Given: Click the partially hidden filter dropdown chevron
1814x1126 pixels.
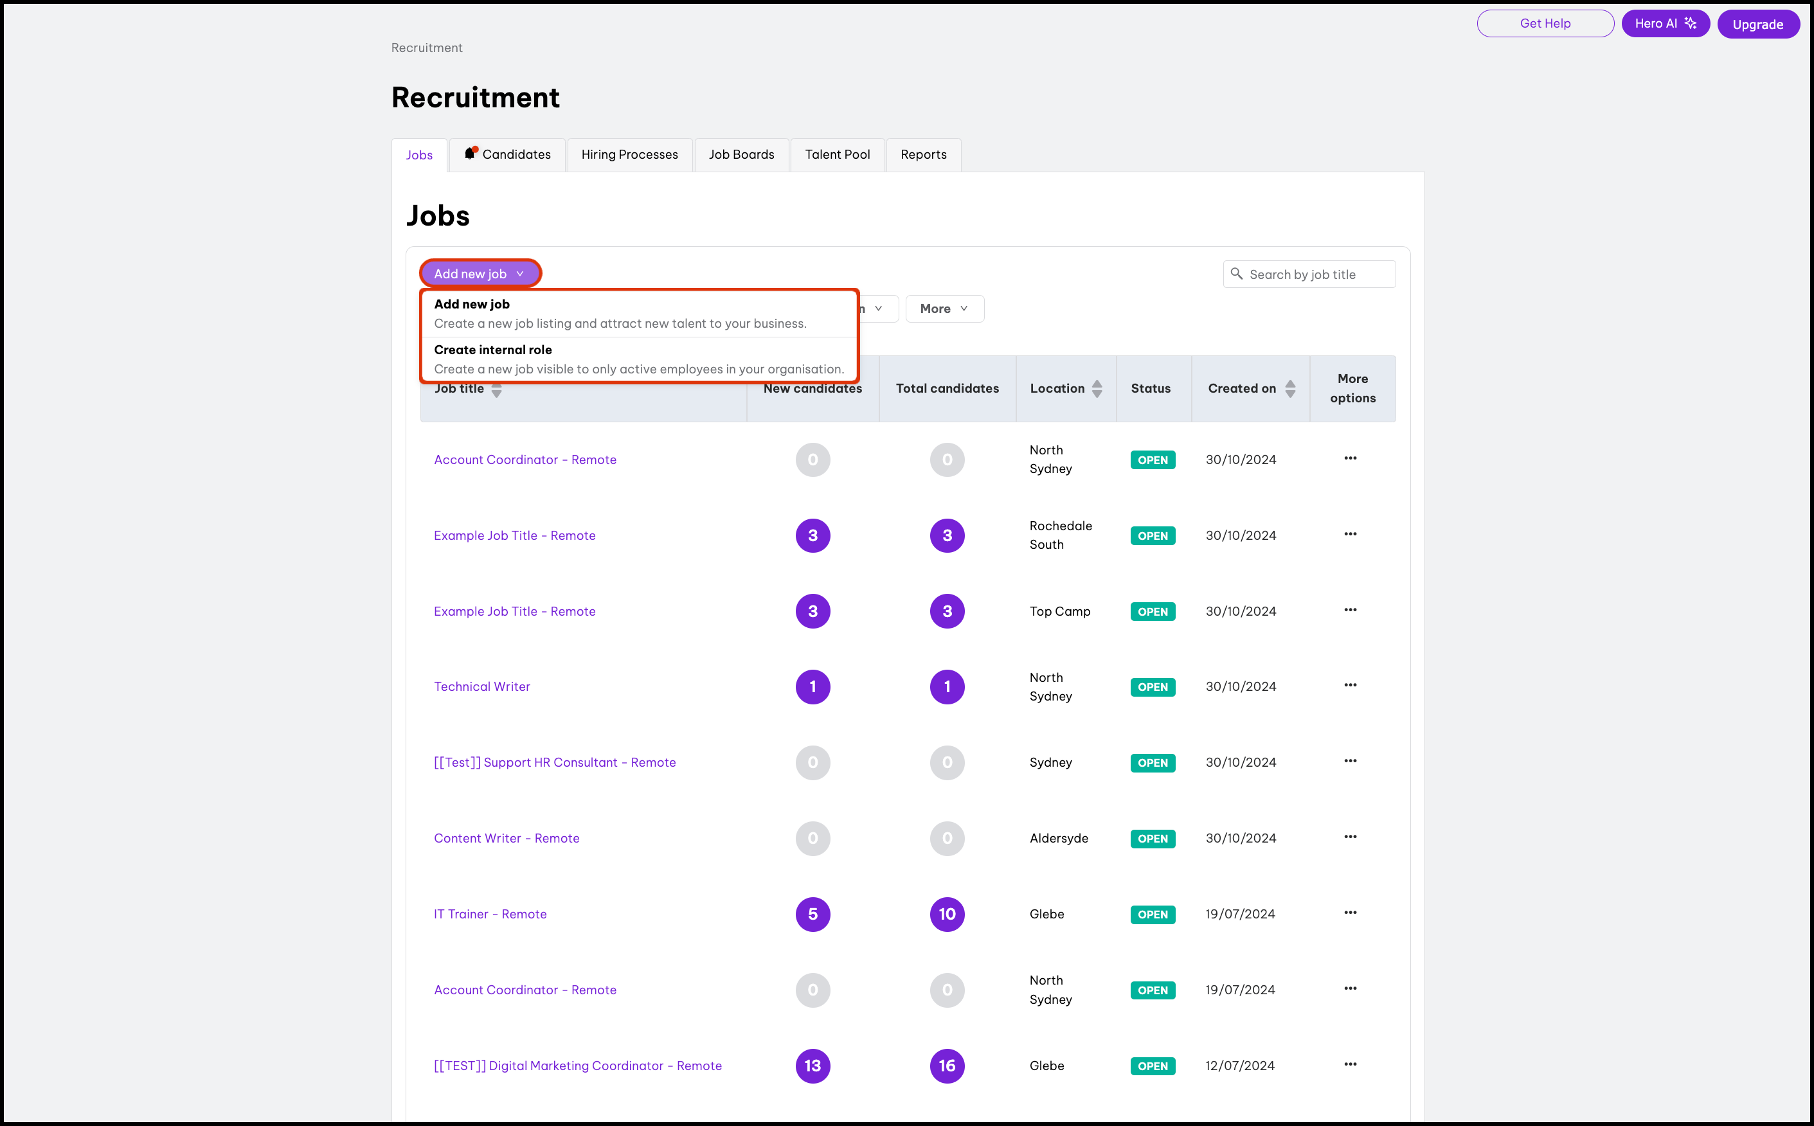Looking at the screenshot, I should pyautogui.click(x=879, y=309).
